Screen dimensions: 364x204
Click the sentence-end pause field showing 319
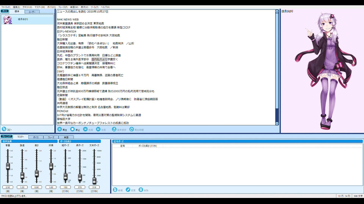(94, 187)
